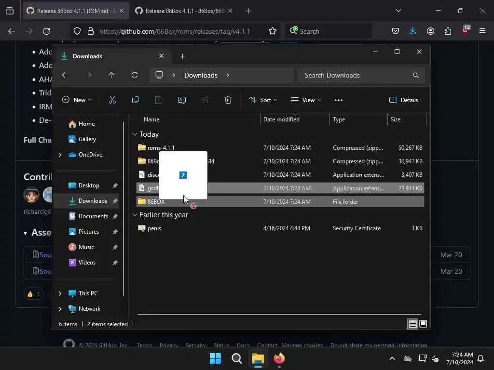Switch to details list view icon
Viewport: 494px width, 370px height.
[413, 324]
